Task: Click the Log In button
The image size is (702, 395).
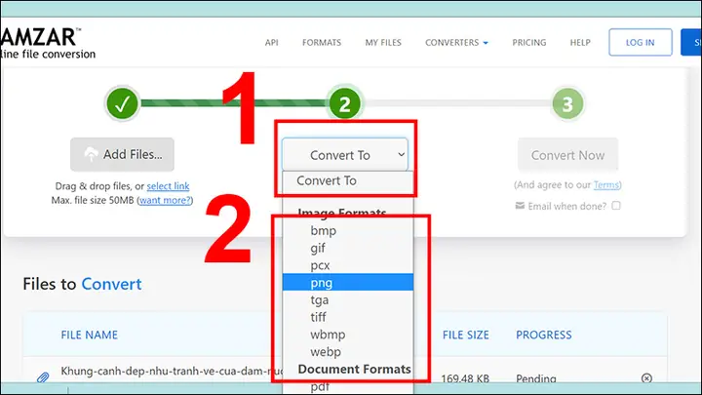Action: (641, 42)
